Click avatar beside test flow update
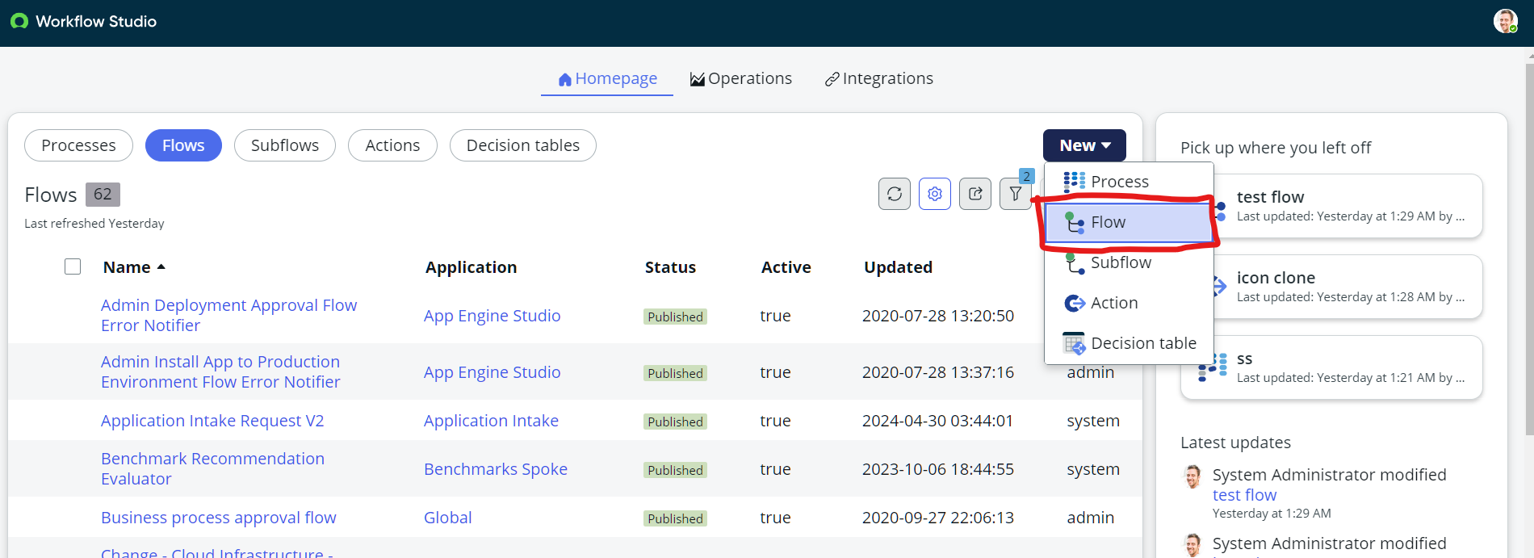The width and height of the screenshot is (1534, 558). pos(1192,476)
